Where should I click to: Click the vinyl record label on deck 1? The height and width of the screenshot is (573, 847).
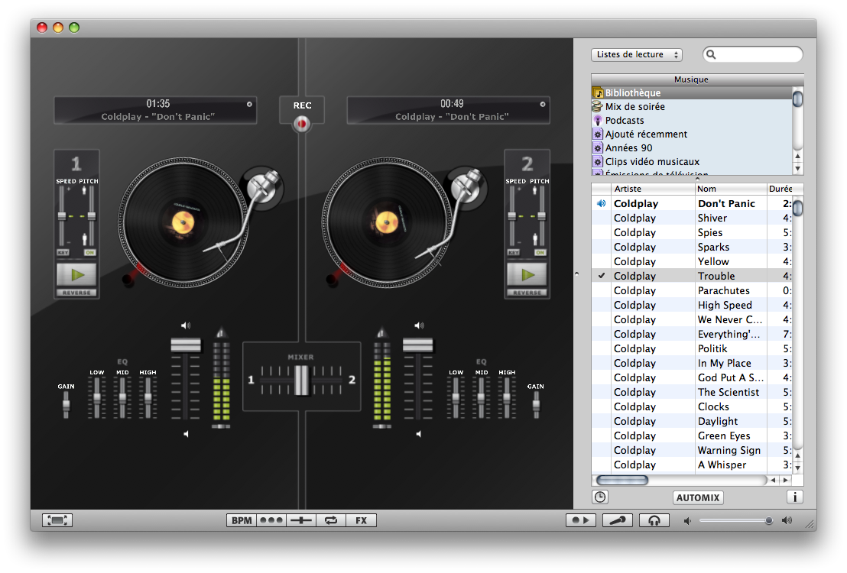(x=183, y=222)
